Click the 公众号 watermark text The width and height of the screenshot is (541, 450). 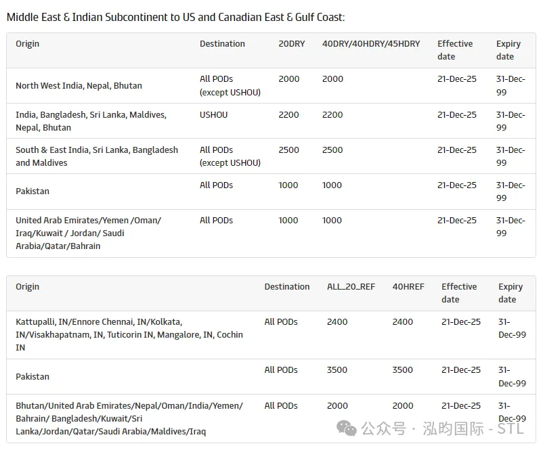click(x=383, y=428)
